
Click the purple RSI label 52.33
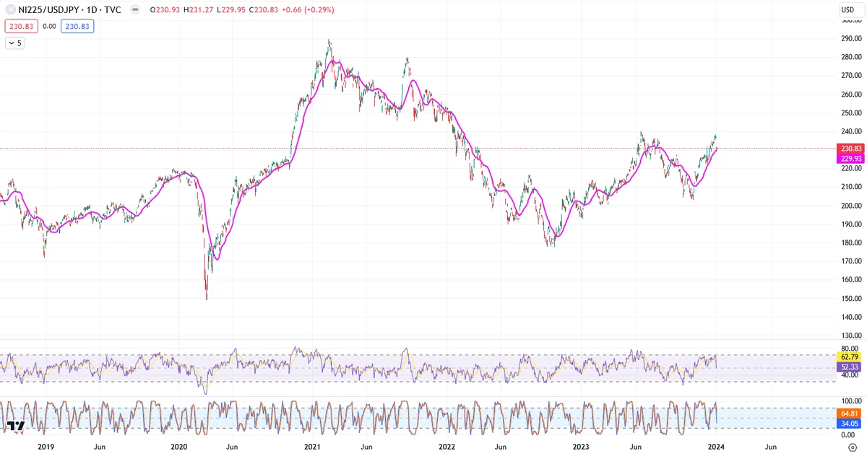[848, 367]
